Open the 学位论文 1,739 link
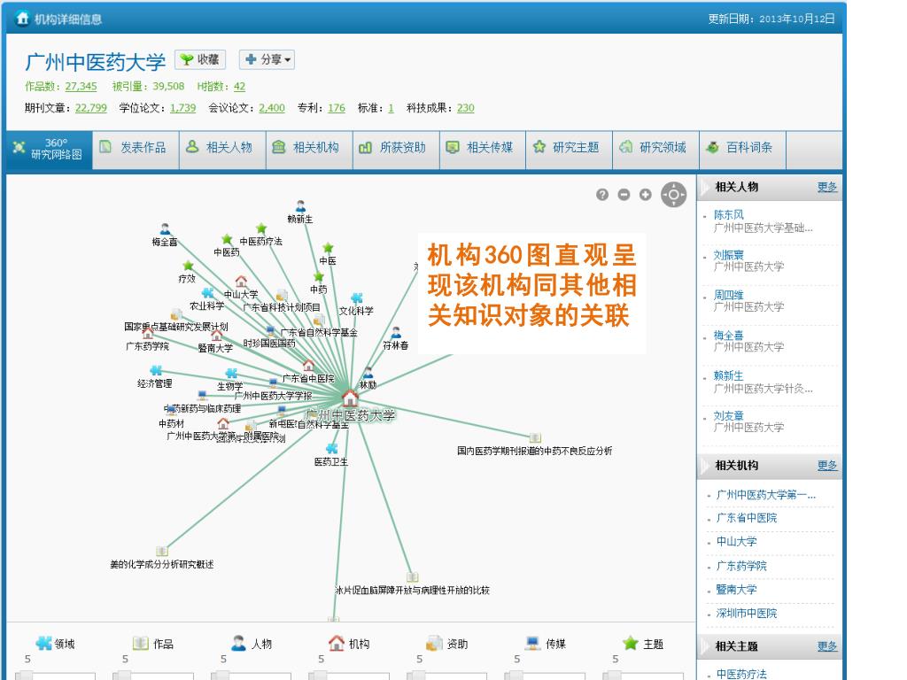The width and height of the screenshot is (907, 680). (x=182, y=107)
